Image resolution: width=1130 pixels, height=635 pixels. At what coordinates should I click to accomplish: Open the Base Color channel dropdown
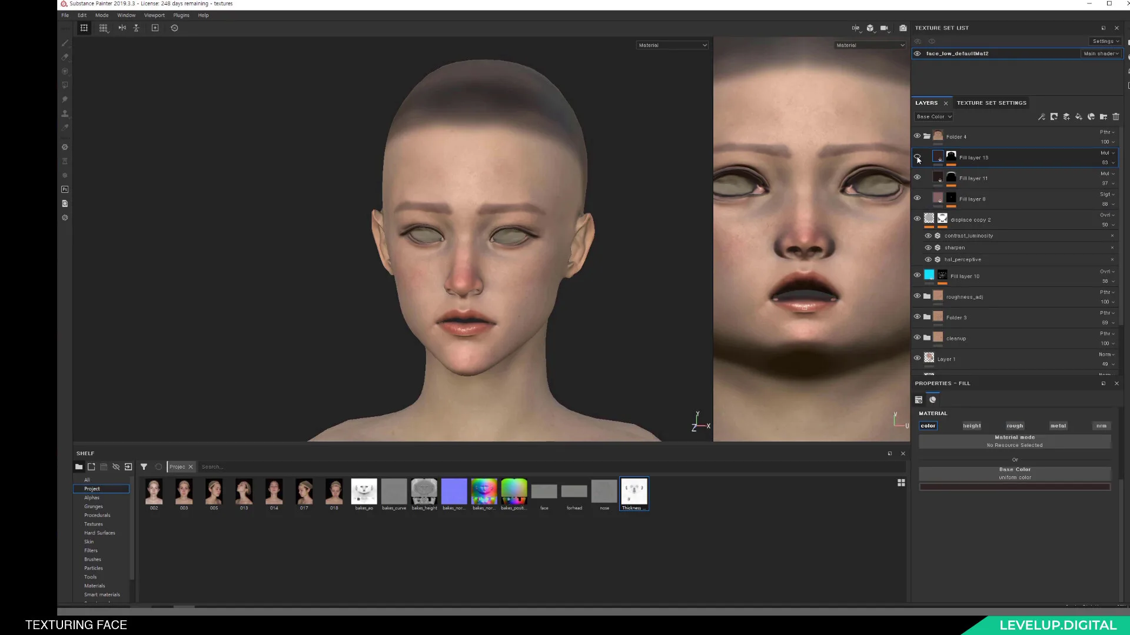[934, 117]
